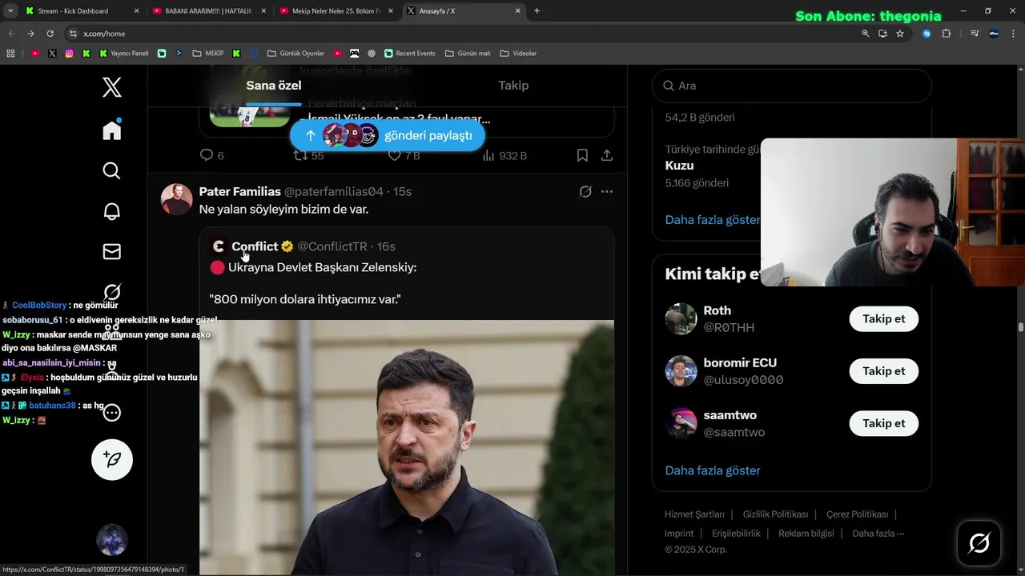
Task: Expand Videolar bookmarks folder
Action: (x=518, y=54)
